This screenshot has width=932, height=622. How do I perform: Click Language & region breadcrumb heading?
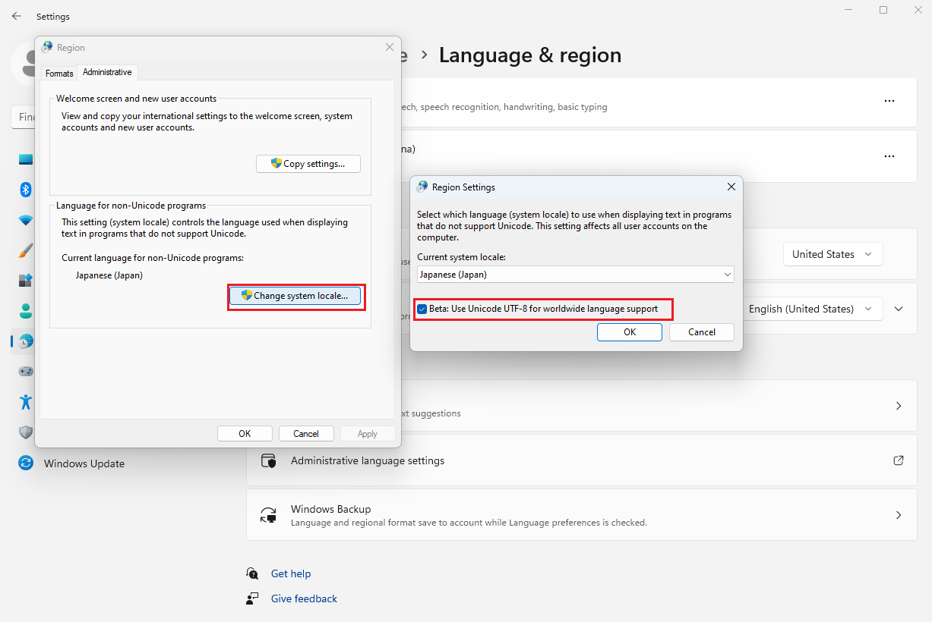[x=530, y=55]
